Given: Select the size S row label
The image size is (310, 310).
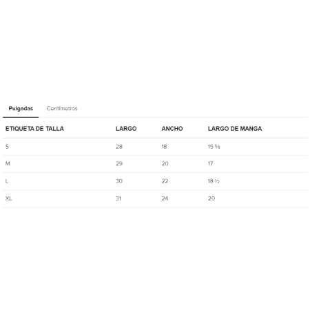Looking at the screenshot, I should (x=7, y=147).
